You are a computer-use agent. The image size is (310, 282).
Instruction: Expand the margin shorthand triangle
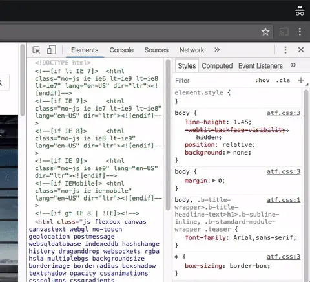(x=214, y=180)
